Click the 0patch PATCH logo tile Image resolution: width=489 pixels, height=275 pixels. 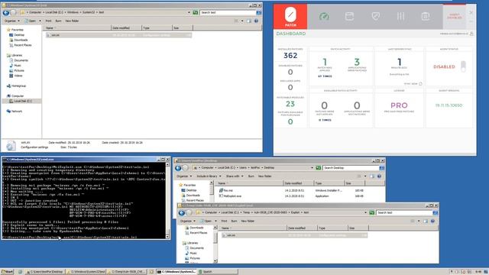290,17
